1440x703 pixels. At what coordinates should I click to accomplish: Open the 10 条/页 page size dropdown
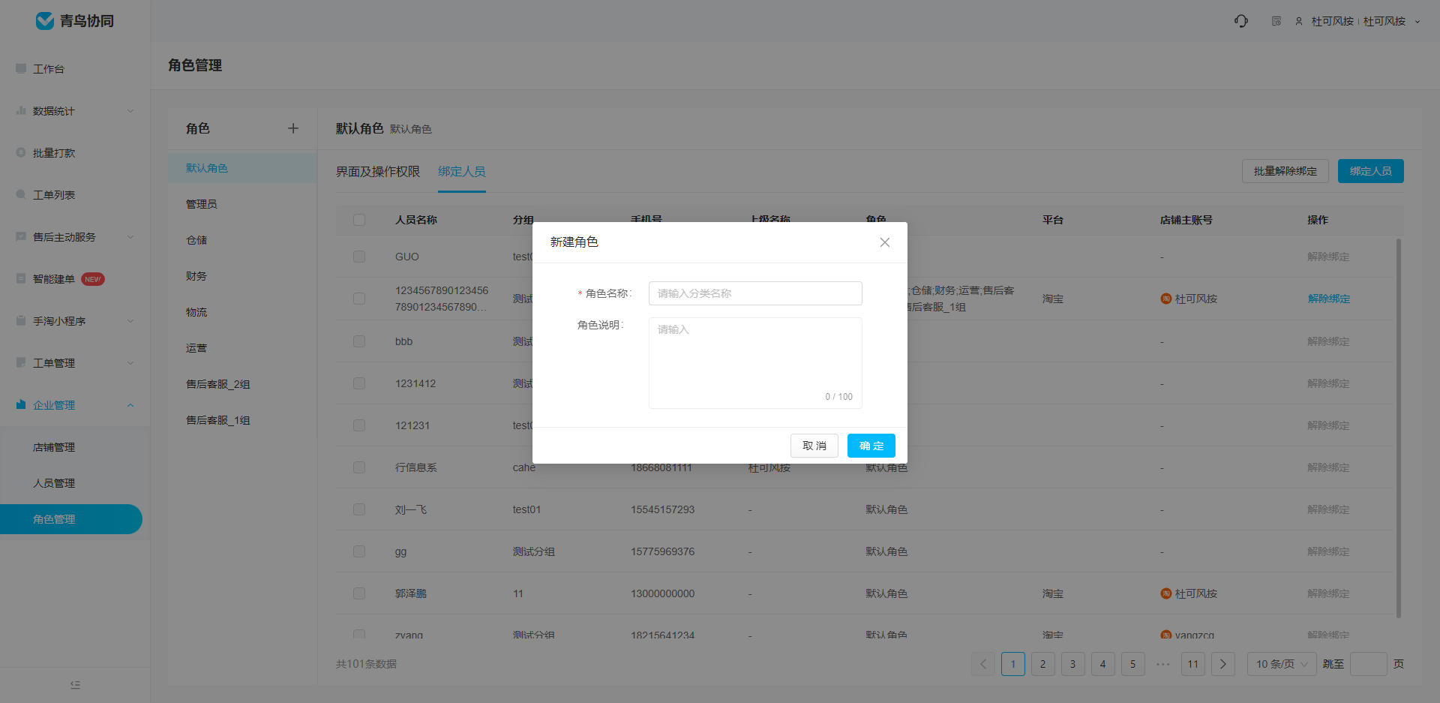pos(1281,664)
